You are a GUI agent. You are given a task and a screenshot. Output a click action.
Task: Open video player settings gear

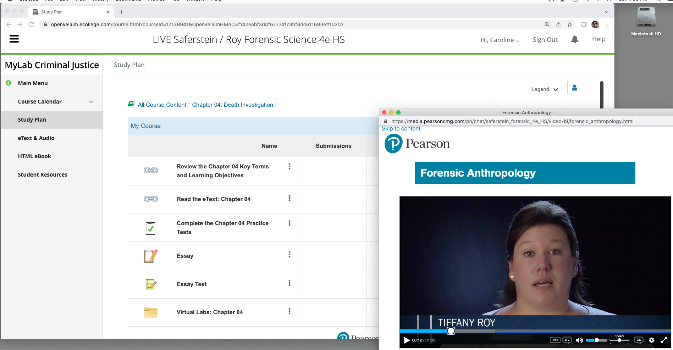point(651,340)
